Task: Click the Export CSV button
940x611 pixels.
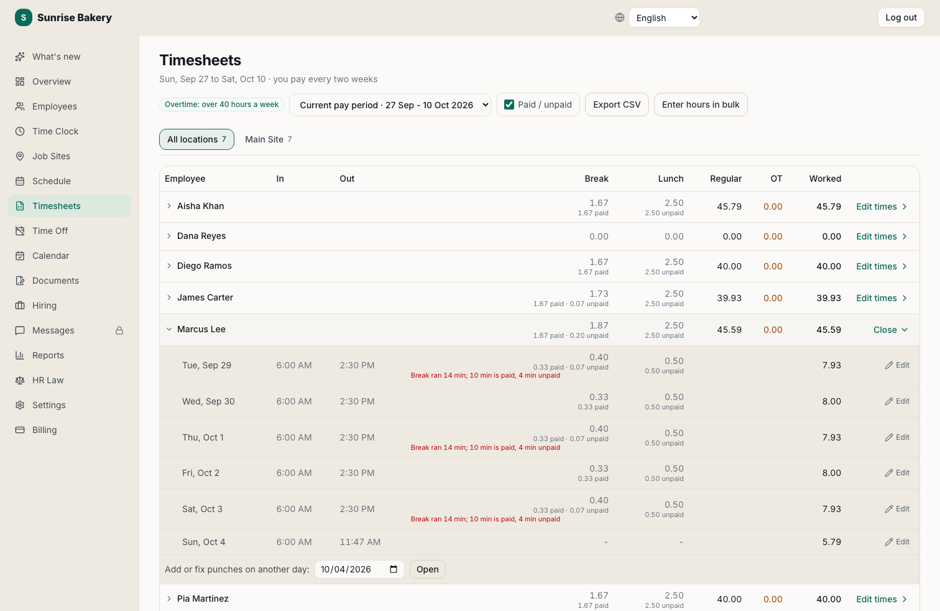Action: [617, 105]
